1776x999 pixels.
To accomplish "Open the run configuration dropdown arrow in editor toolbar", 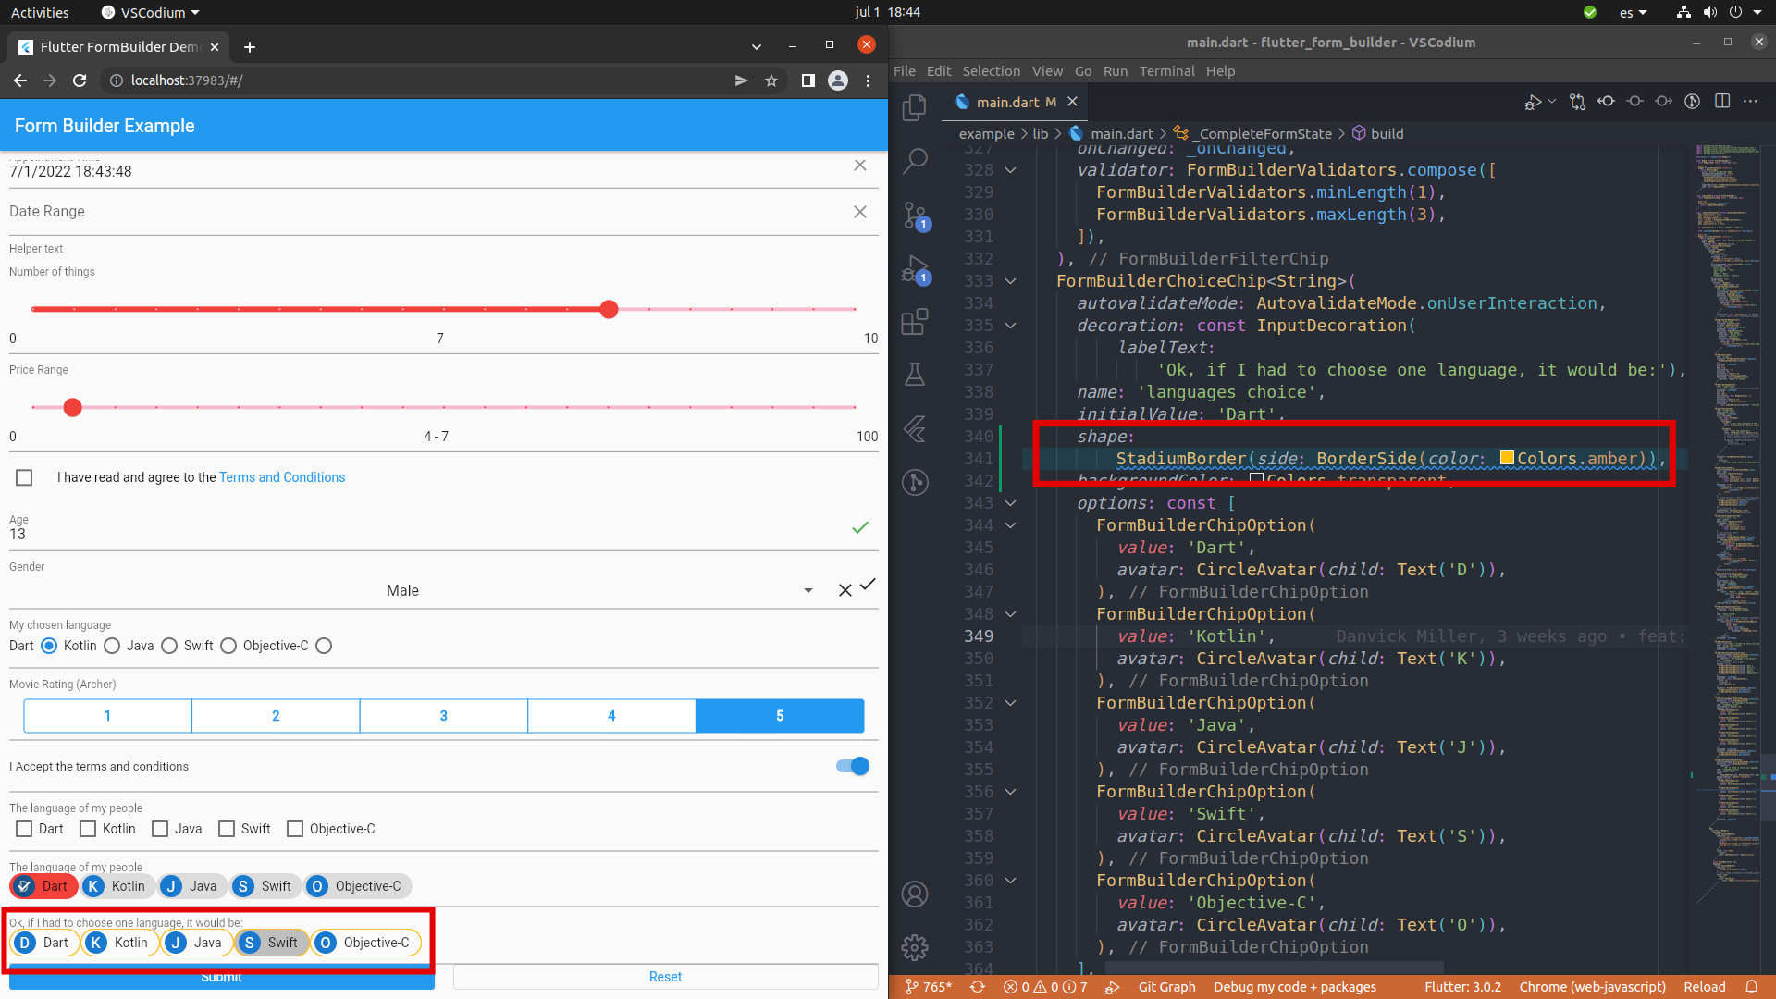I will pos(1551,102).
